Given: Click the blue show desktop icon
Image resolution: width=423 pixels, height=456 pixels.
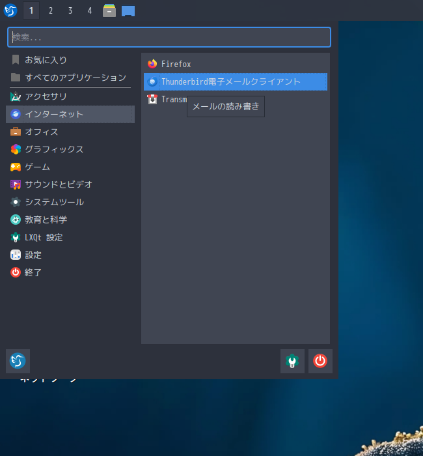Looking at the screenshot, I should [x=128, y=11].
